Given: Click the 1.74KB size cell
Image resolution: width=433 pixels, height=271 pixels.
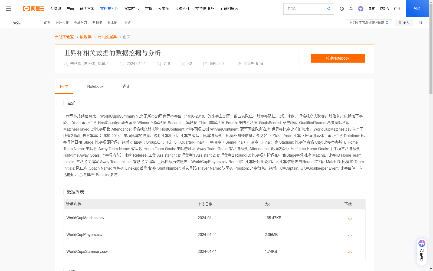Looking at the screenshot, I should click(271, 251).
